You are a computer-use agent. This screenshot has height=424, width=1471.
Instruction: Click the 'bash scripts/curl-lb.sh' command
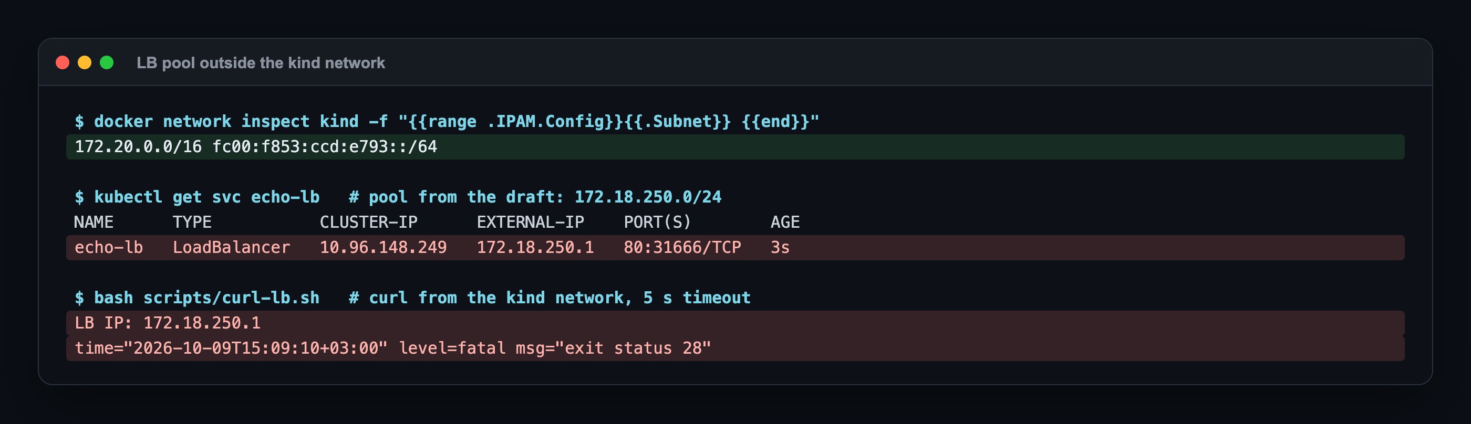(x=198, y=298)
